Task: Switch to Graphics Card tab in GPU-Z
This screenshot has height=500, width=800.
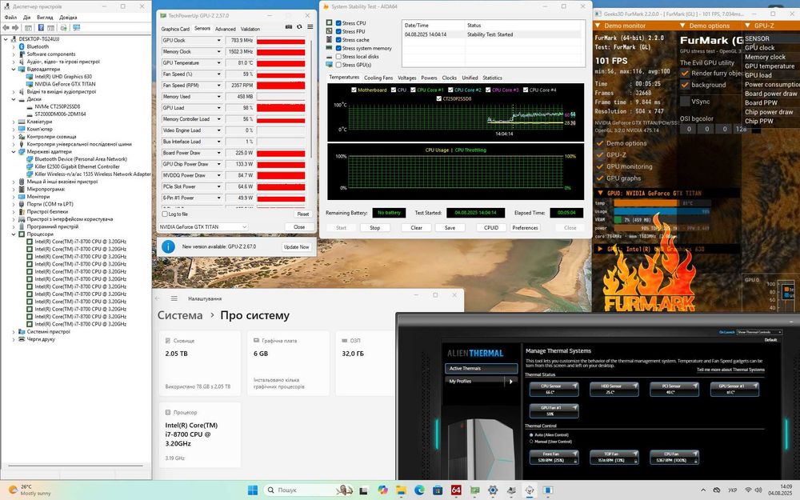Action: [x=175, y=29]
